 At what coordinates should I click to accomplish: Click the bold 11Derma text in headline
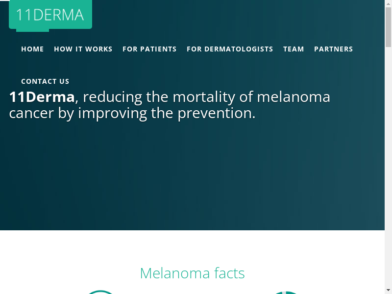tap(42, 97)
